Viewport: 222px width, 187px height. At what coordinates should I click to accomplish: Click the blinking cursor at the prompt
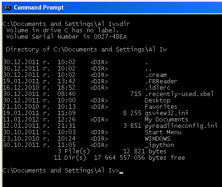[121, 172]
